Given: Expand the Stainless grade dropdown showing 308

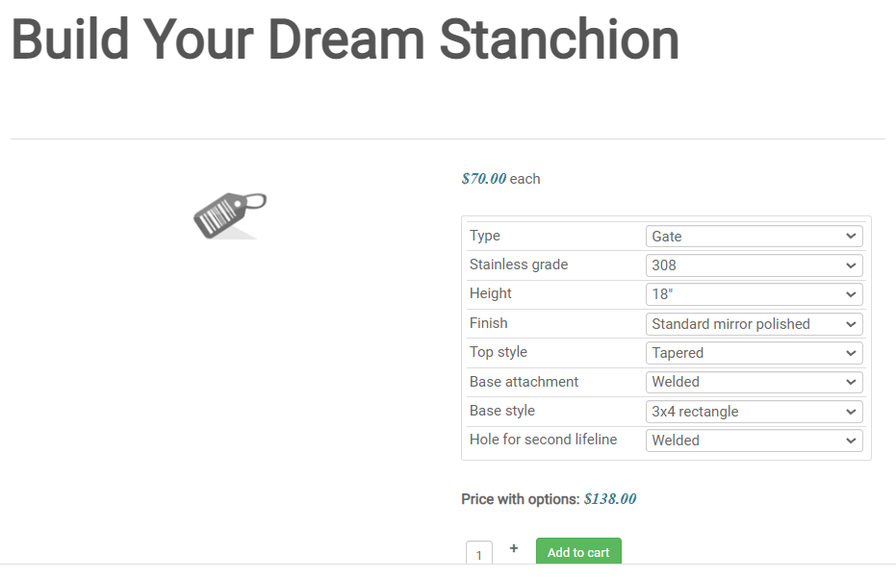Looking at the screenshot, I should tap(754, 265).
